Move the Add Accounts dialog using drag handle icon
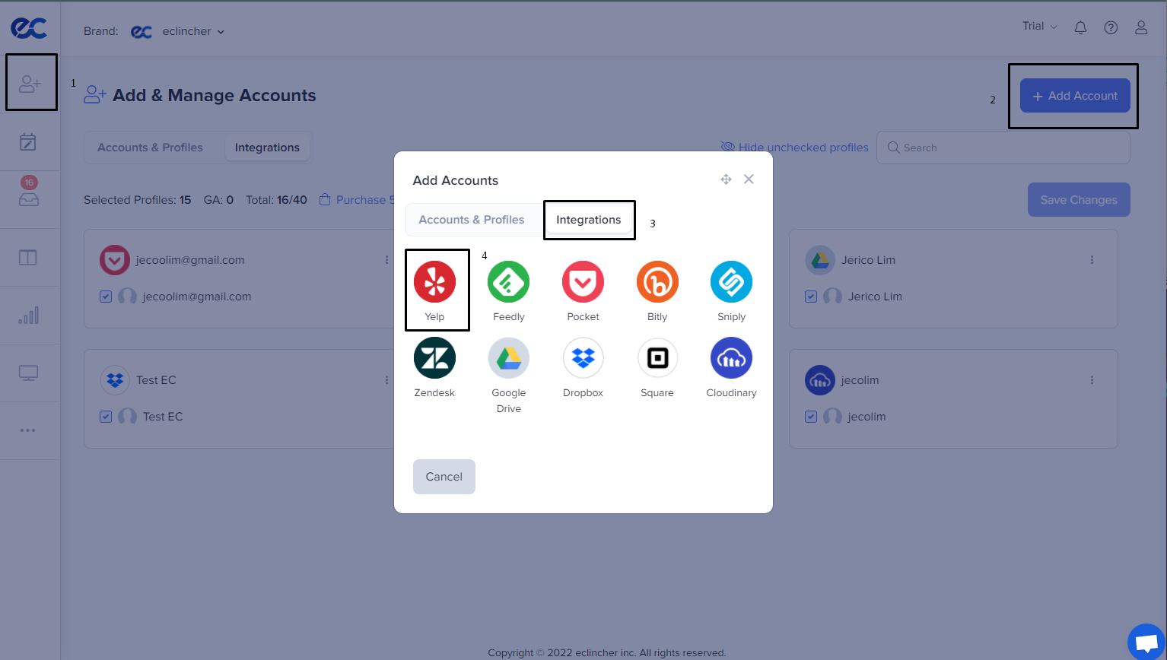This screenshot has width=1167, height=660. coord(726,179)
